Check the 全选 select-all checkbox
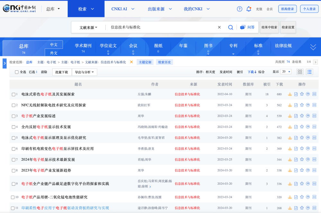 tap(17, 72)
